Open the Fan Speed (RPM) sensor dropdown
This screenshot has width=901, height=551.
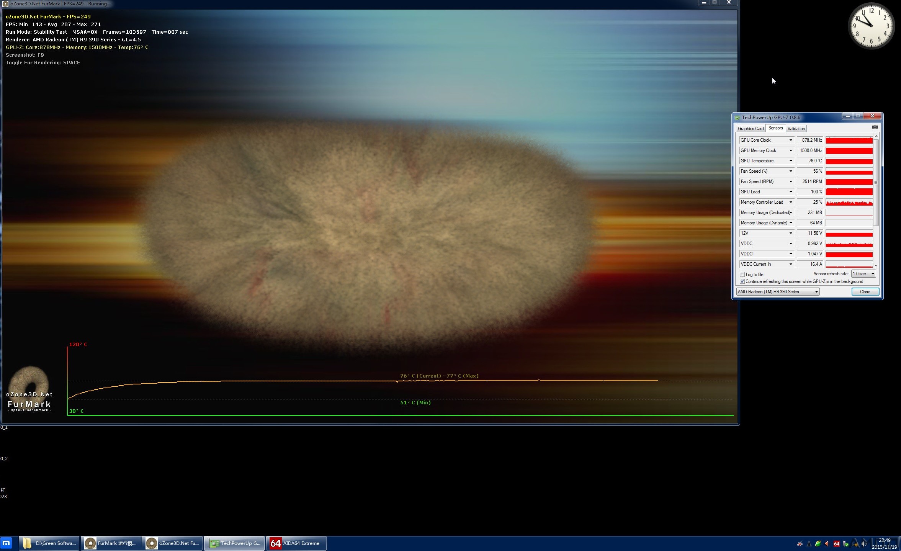pos(791,181)
